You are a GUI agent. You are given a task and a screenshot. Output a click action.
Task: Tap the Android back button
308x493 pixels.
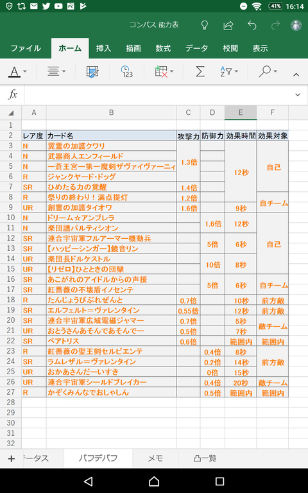pyautogui.click(x=89, y=481)
